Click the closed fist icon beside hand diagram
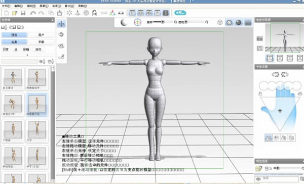304x184 pixels. 260,94
